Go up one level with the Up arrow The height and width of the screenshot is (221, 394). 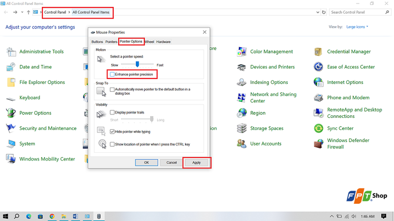click(x=29, y=12)
